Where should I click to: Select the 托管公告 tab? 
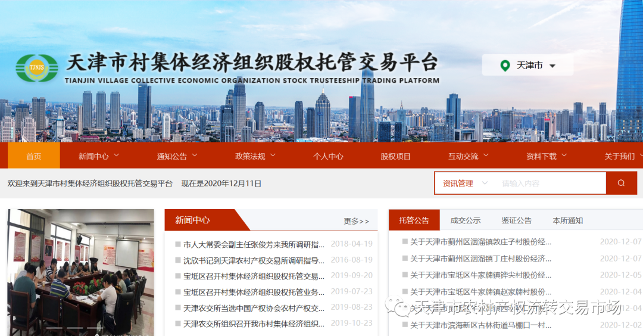tap(414, 220)
